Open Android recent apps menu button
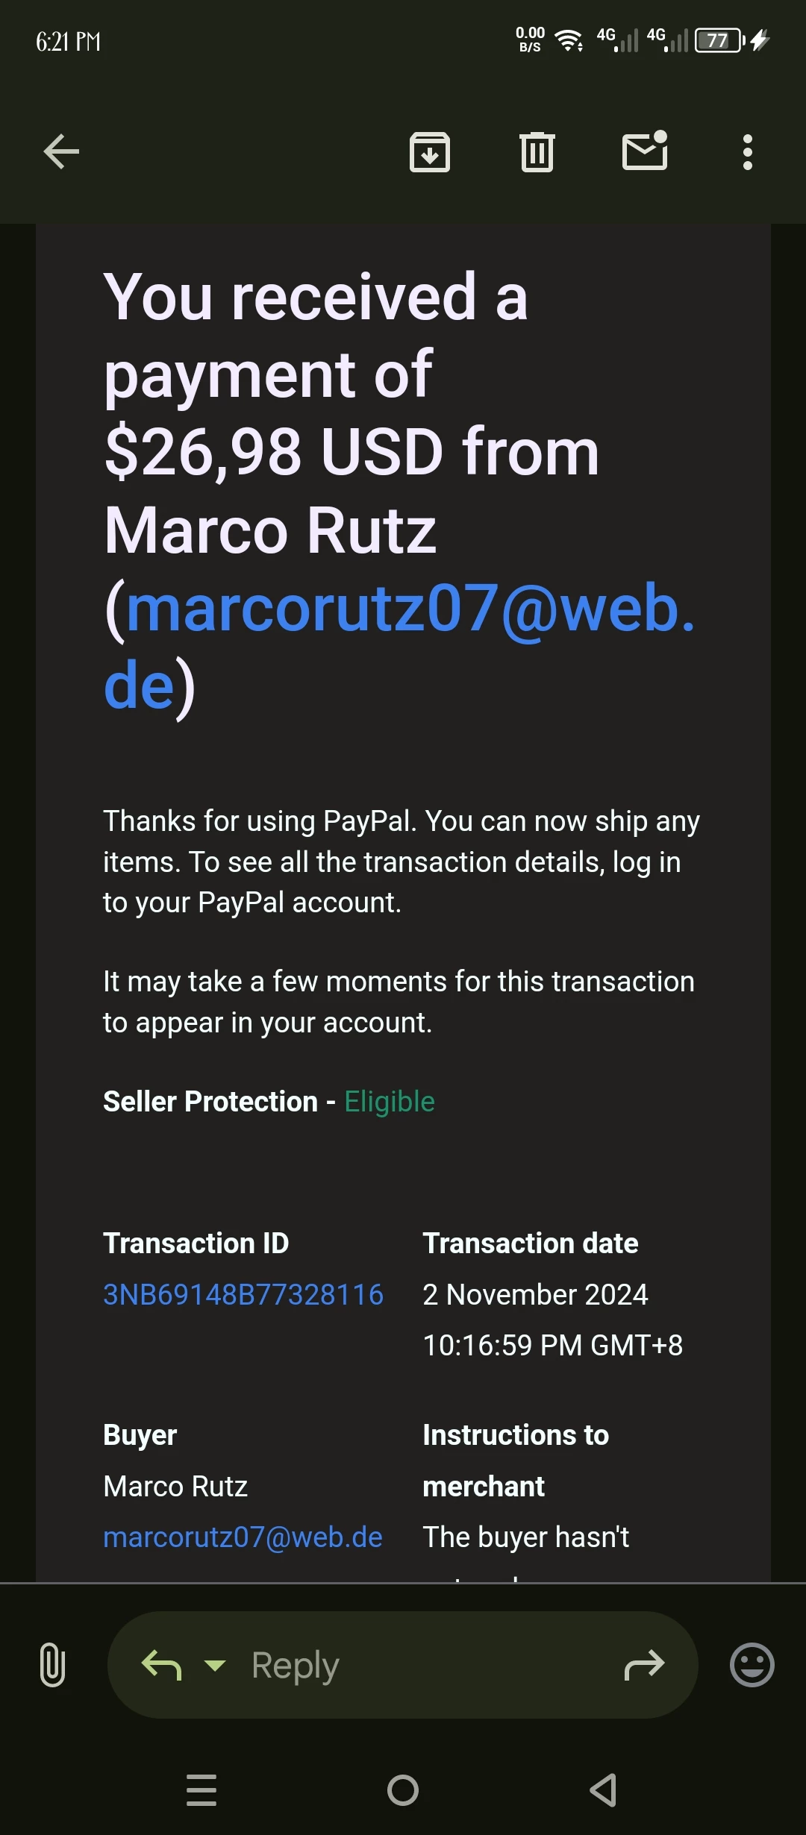Image resolution: width=806 pixels, height=1835 pixels. point(201,1790)
